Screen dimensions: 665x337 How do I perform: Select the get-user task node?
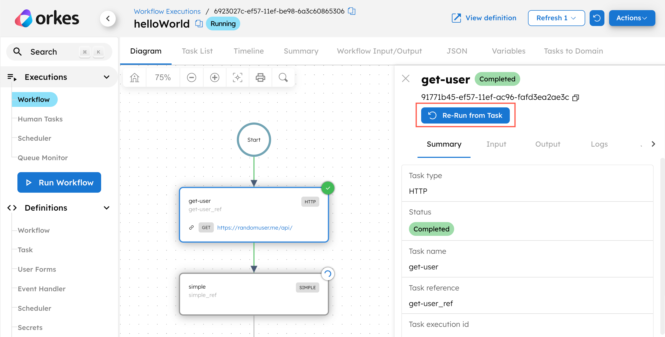tap(254, 215)
